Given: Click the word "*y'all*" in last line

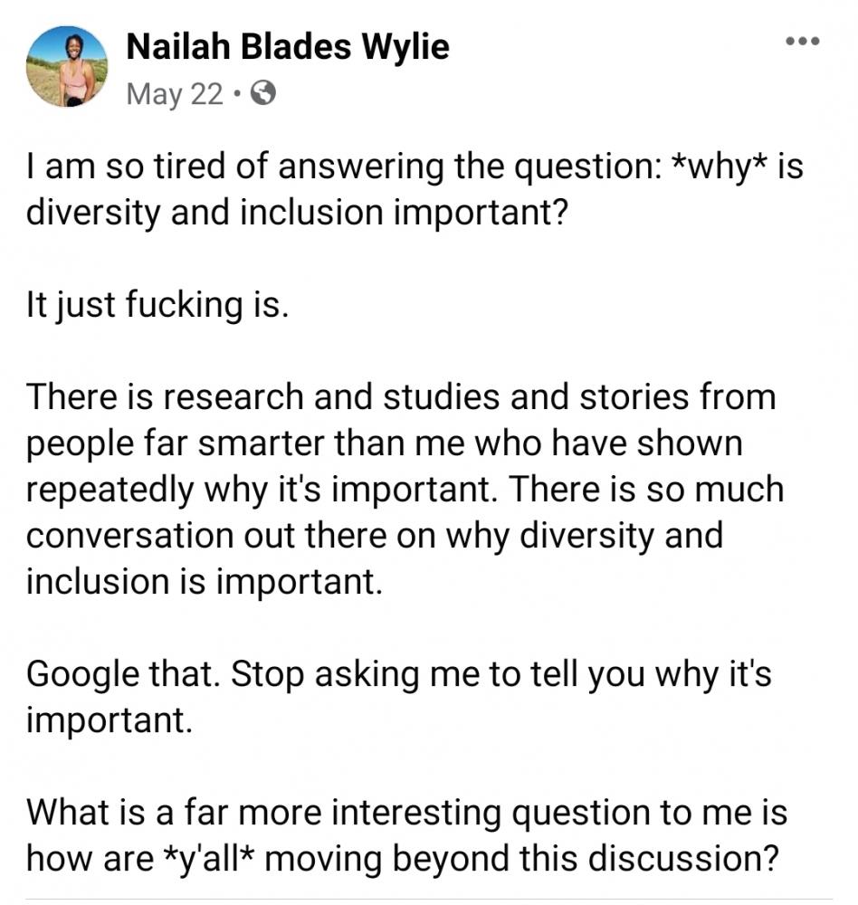Looking at the screenshot, I should (210, 858).
